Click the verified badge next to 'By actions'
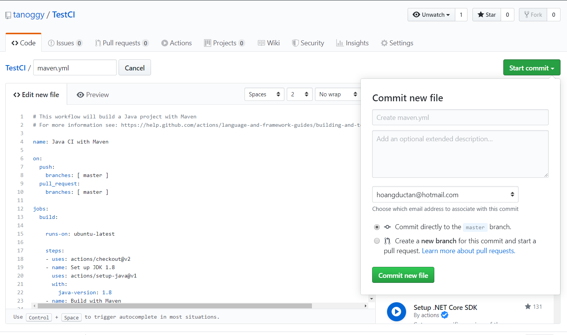Screen dimensions: 567x335 (x=445, y=315)
